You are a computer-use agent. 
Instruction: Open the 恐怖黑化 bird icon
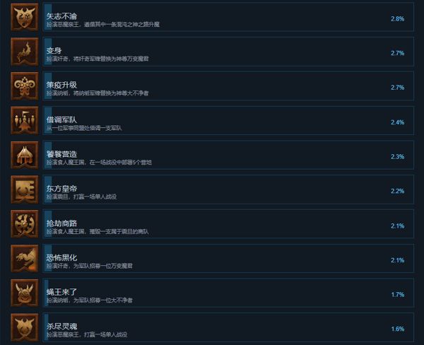24,259
